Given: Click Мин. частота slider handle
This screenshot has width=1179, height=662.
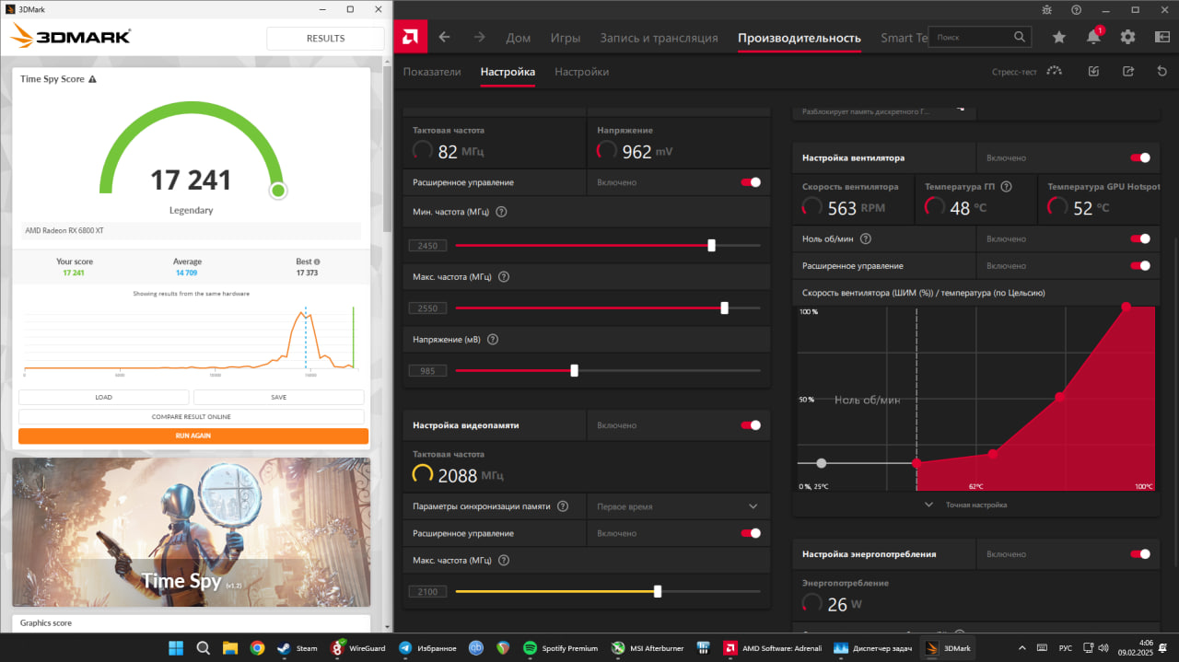Looking at the screenshot, I should 712,246.
